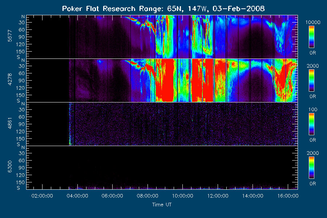Screen dimensions: 327x218
Task: Click the '6300' wavelength axis label
Action: point(10,167)
